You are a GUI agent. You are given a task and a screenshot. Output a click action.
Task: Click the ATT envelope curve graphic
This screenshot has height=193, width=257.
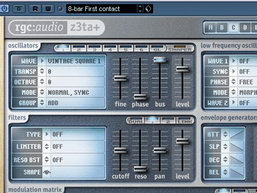[x=237, y=135]
